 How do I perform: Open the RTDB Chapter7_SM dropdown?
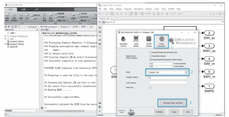pyautogui.click(x=186, y=73)
